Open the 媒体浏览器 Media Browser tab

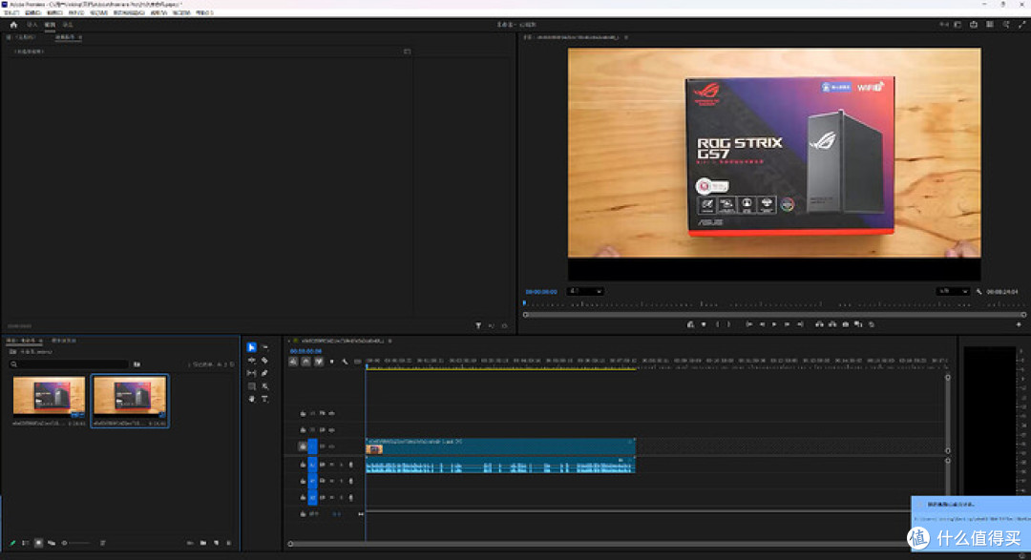(x=64, y=341)
